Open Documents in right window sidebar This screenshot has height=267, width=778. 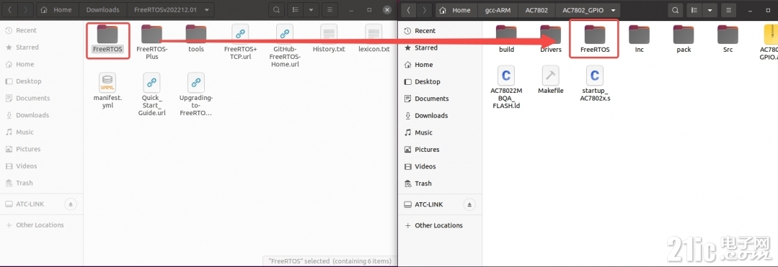(440, 99)
